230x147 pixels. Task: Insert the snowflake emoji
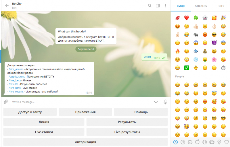click(x=196, y=60)
